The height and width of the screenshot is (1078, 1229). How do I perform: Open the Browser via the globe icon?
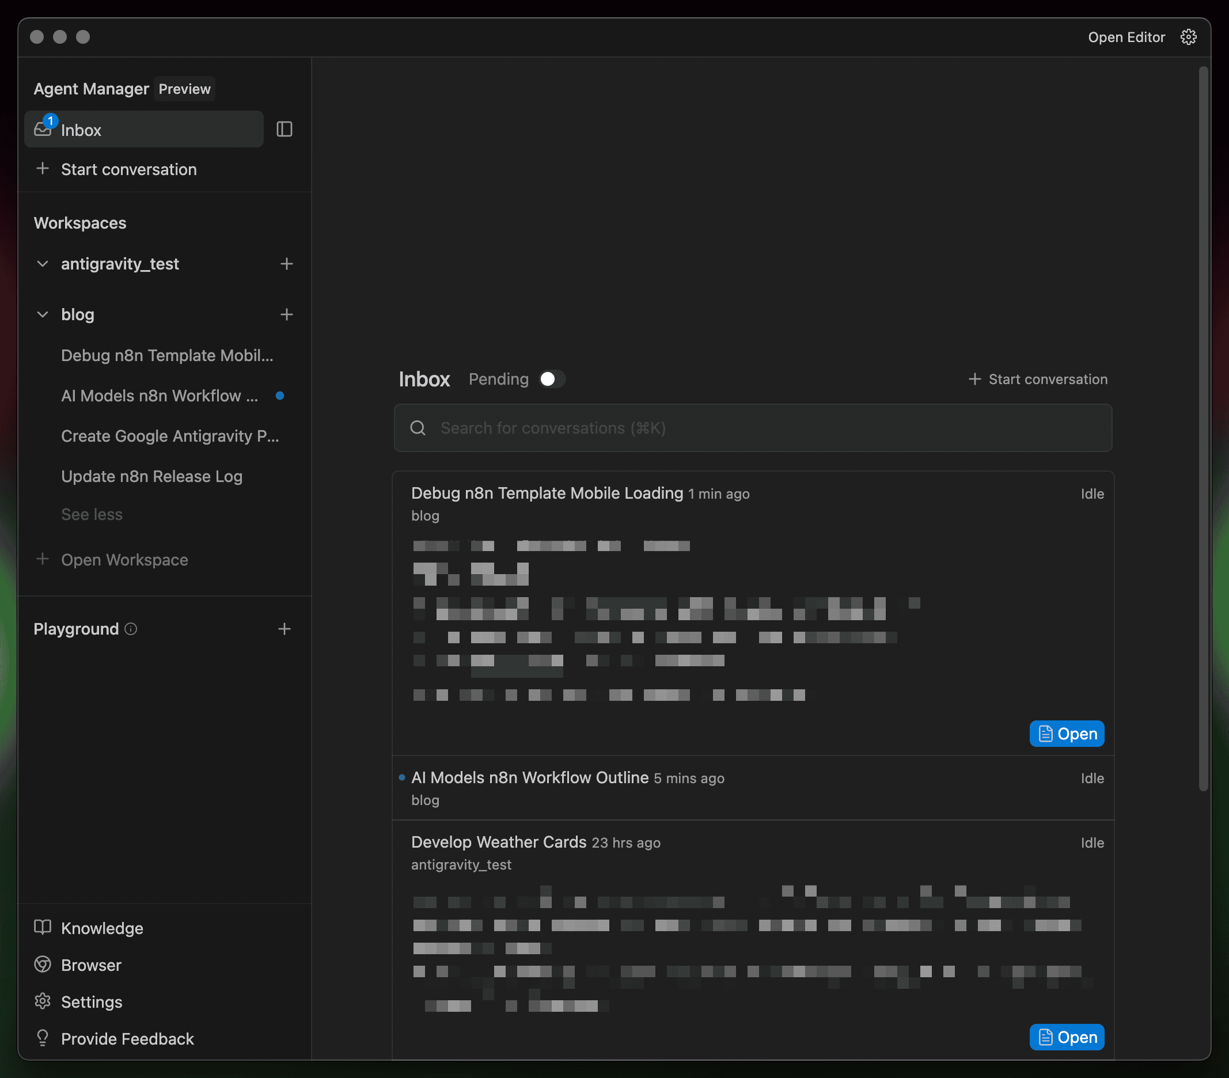click(x=43, y=965)
